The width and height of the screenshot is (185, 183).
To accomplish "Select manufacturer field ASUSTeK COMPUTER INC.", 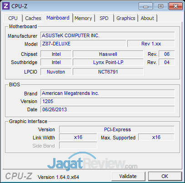I will pyautogui.click(x=108, y=35).
